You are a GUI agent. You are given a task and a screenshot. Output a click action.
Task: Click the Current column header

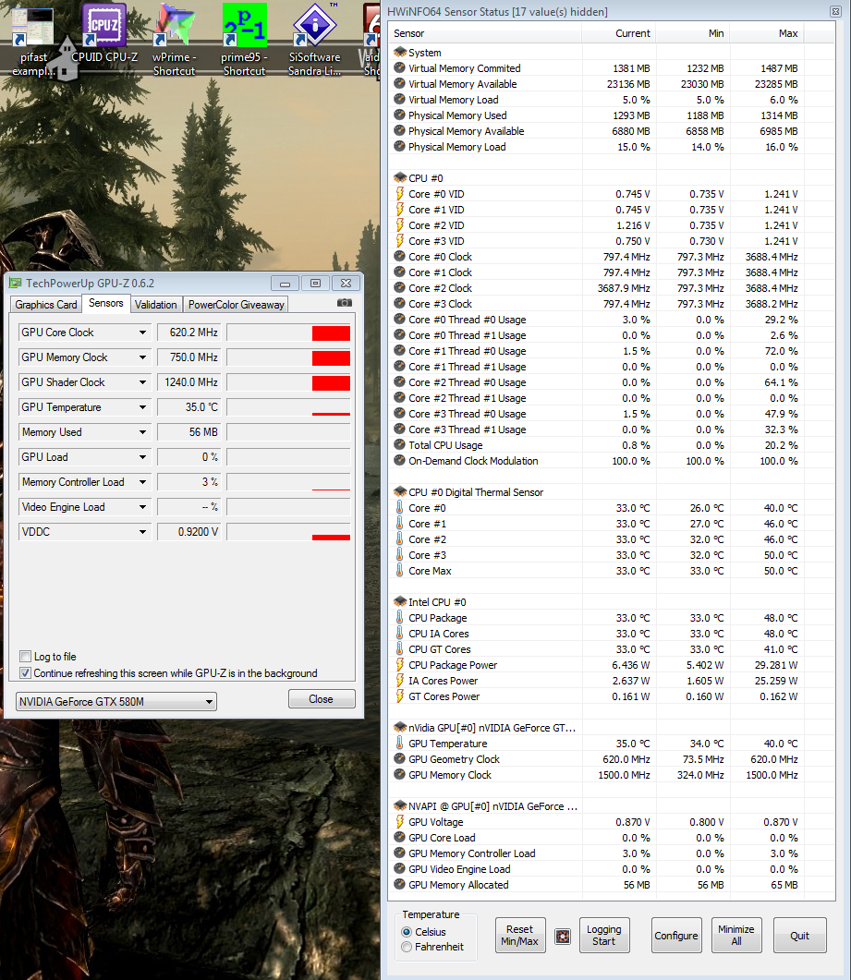click(619, 33)
